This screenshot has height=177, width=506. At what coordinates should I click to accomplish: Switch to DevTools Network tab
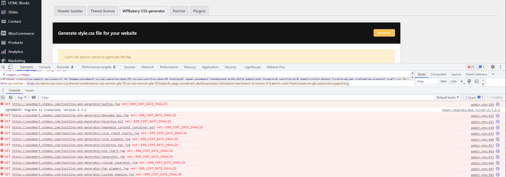(x=148, y=67)
